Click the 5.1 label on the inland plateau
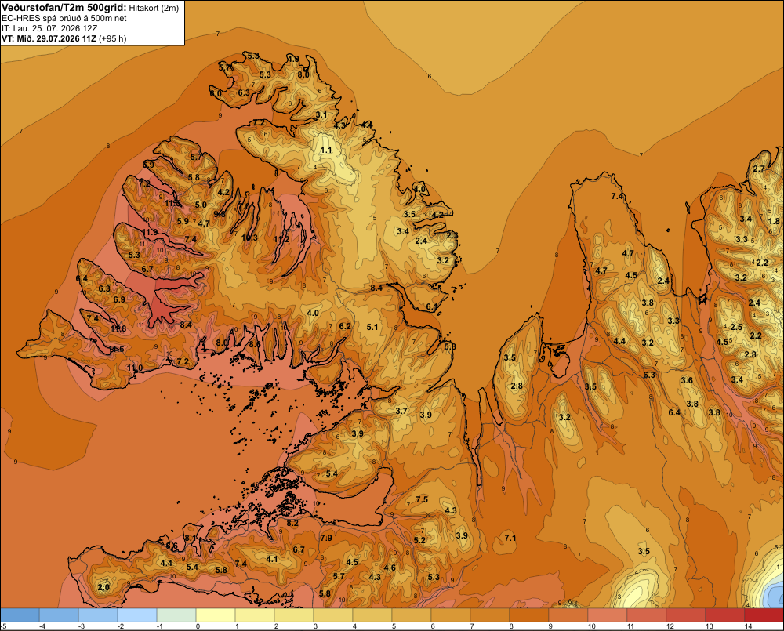Viewport: 784px width, 631px height. point(372,327)
